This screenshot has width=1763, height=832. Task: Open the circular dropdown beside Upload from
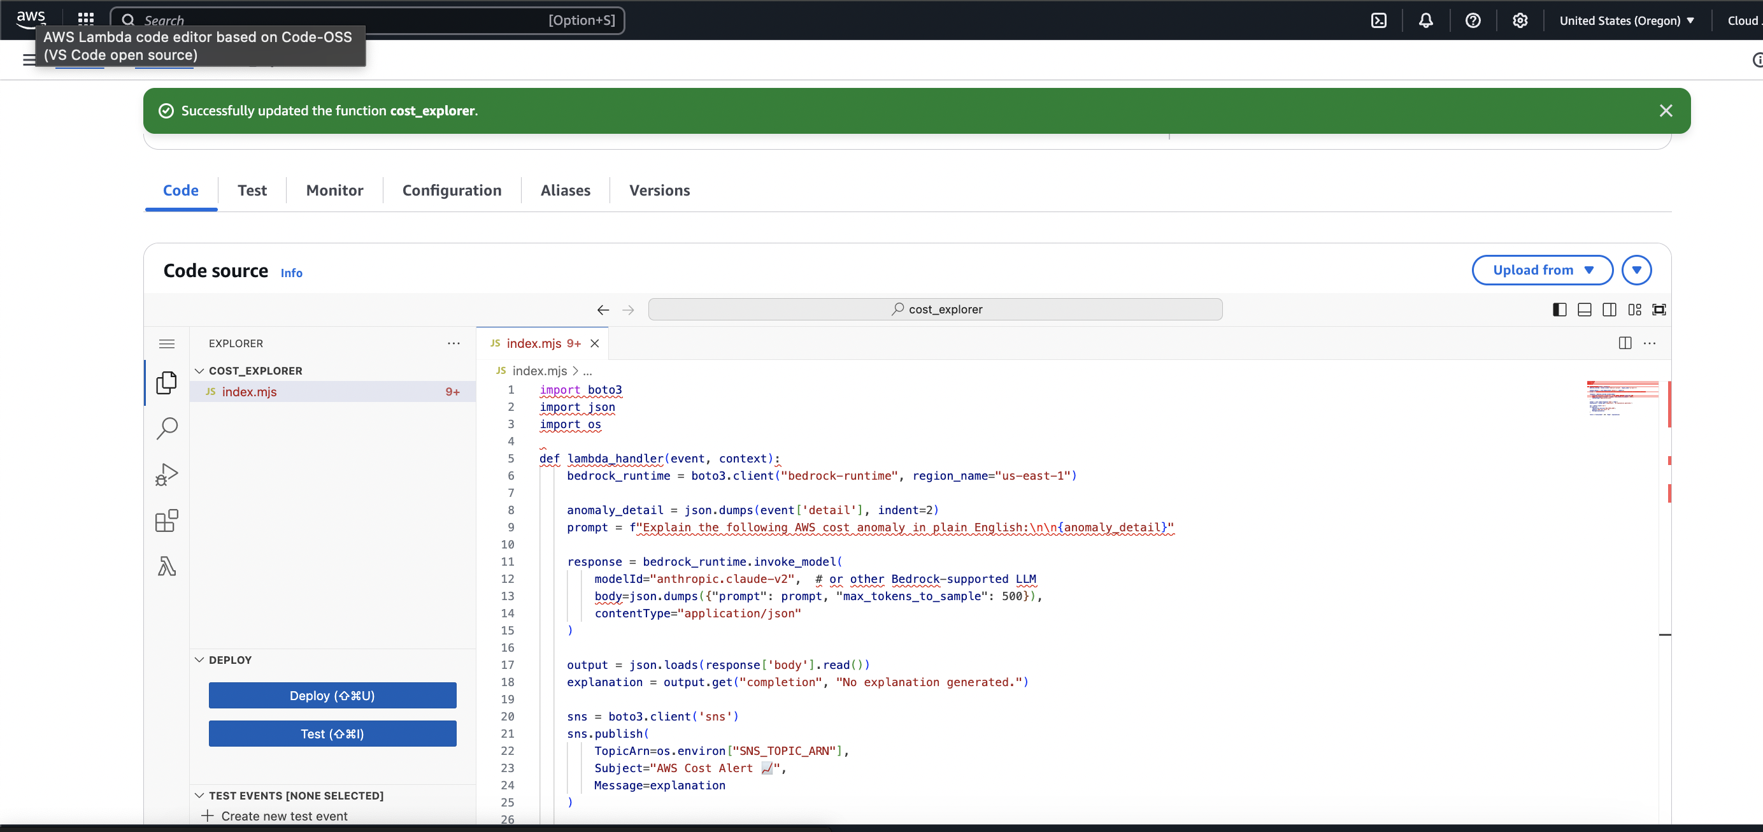pos(1636,271)
